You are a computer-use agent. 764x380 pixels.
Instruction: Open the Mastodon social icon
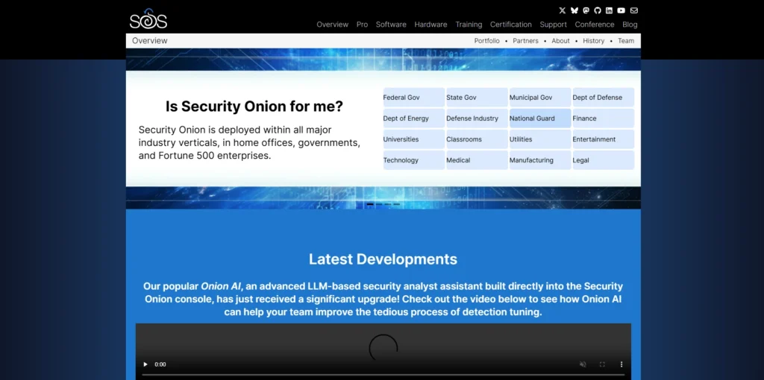tap(586, 10)
